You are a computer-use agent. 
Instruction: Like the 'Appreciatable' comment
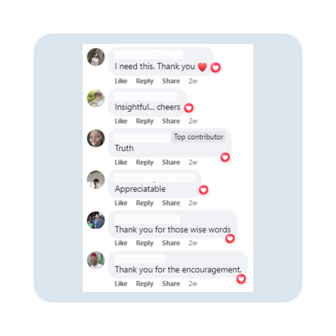[x=121, y=203]
